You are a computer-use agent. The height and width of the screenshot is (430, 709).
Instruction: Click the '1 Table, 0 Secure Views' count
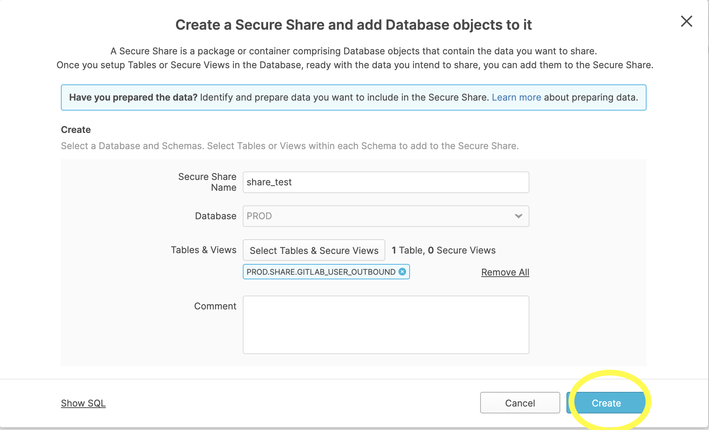tap(443, 250)
